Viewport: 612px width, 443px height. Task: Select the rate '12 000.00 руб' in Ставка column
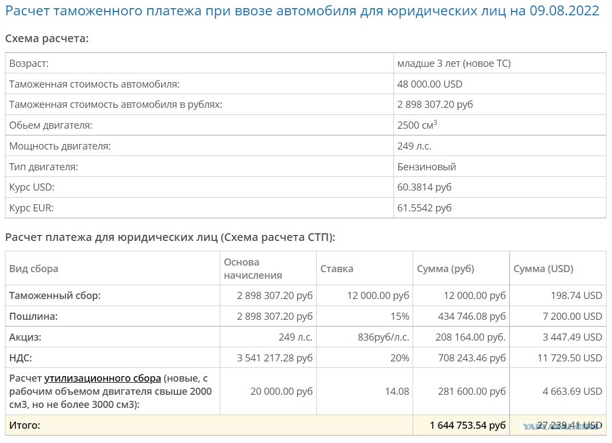tap(378, 296)
